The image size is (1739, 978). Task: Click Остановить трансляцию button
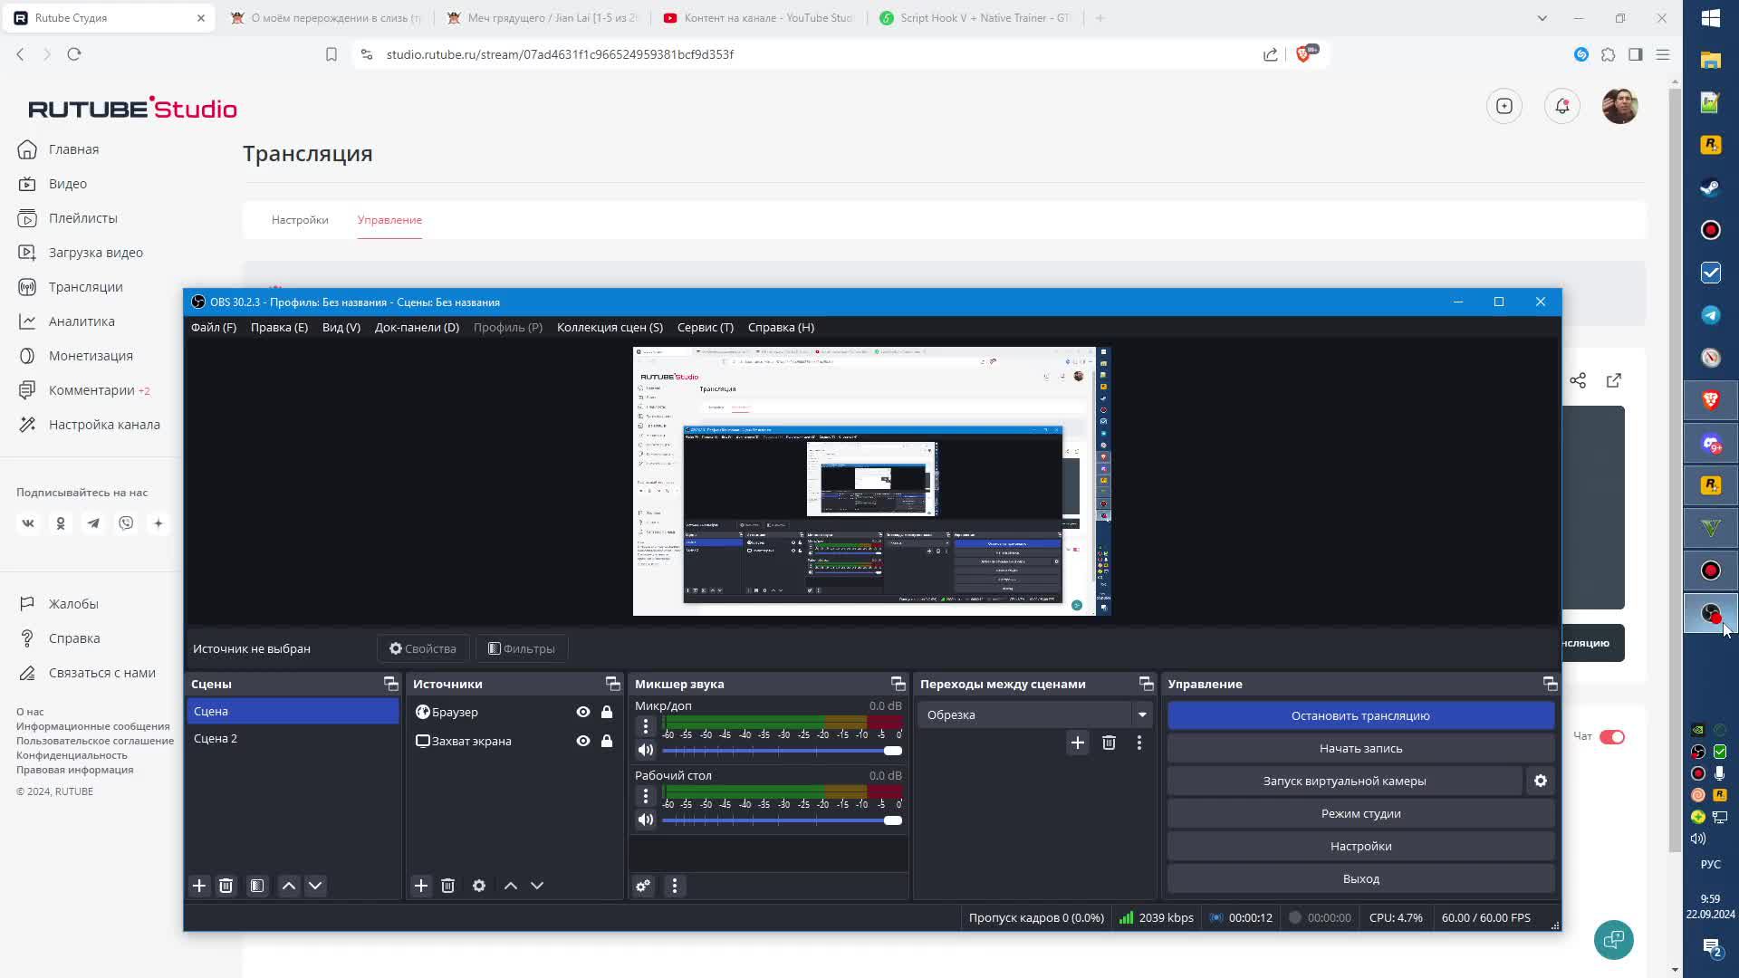coord(1360,715)
